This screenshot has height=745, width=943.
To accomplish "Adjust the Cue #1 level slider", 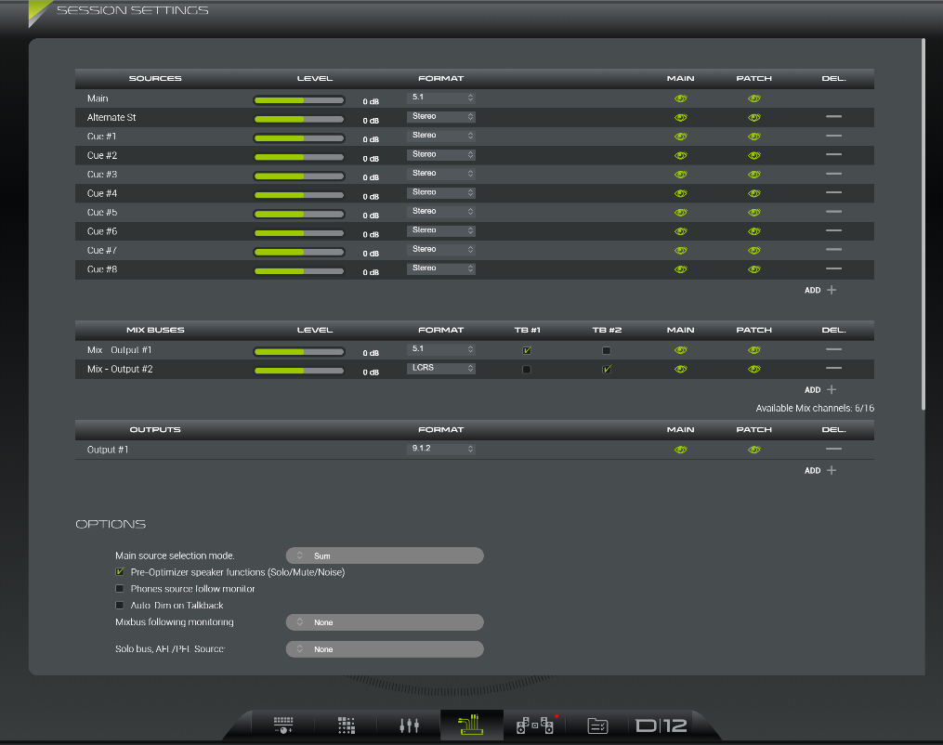I will 299,138.
